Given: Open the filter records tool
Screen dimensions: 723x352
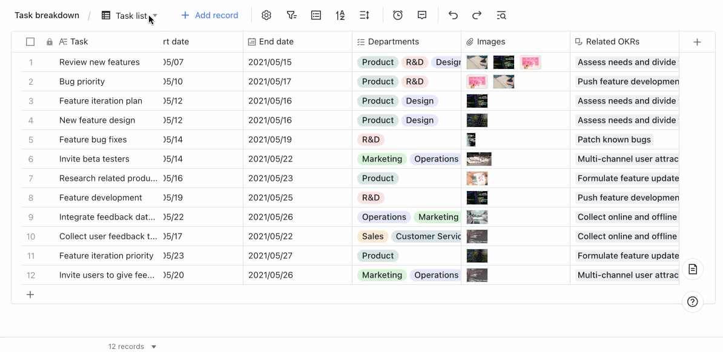Looking at the screenshot, I should tap(292, 15).
